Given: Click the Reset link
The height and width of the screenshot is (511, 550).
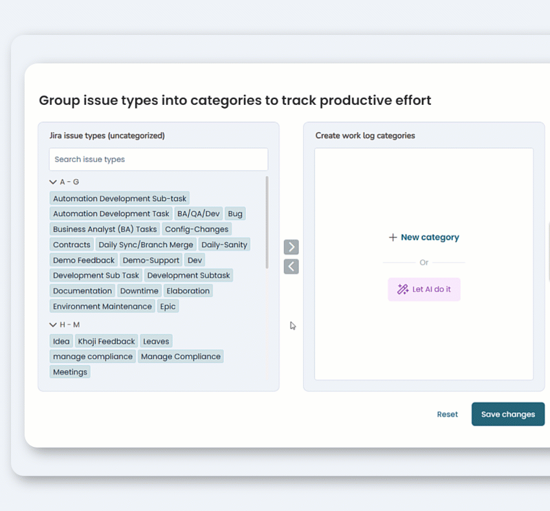Looking at the screenshot, I should (447, 415).
